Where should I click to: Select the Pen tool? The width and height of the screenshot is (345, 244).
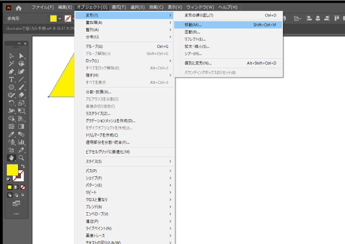coord(11,71)
